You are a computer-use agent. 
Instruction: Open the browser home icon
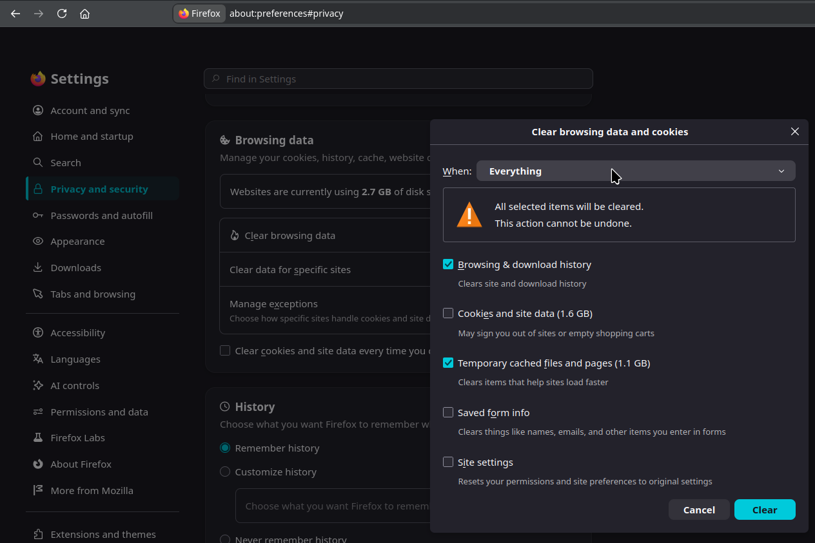click(84, 14)
